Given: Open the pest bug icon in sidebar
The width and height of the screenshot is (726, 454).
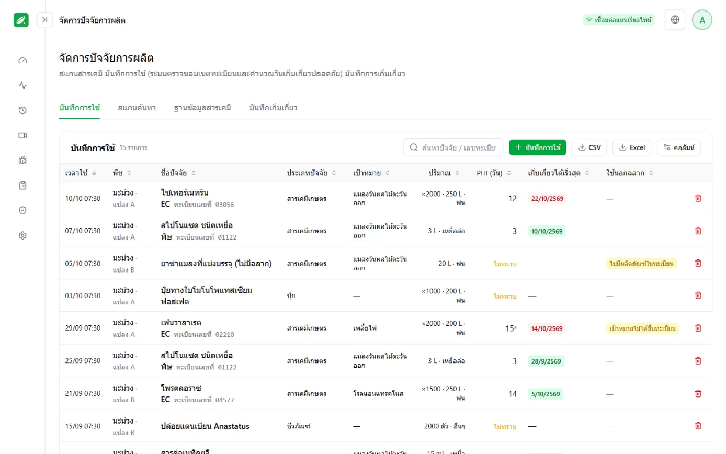Looking at the screenshot, I should pos(22,161).
